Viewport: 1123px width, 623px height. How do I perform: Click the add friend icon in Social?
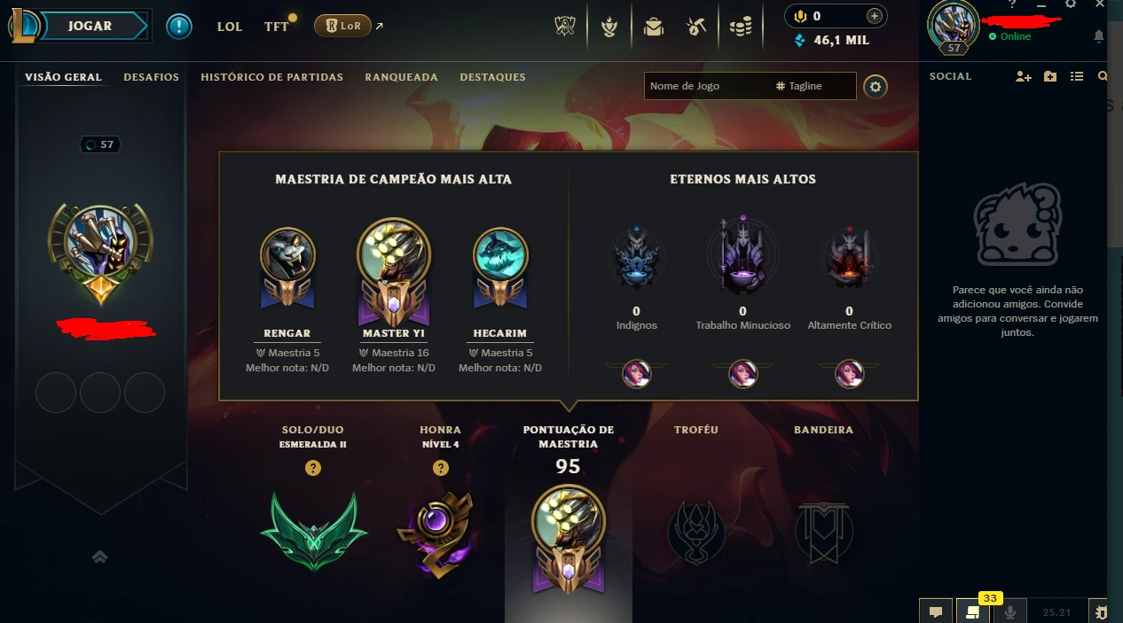(x=1024, y=77)
